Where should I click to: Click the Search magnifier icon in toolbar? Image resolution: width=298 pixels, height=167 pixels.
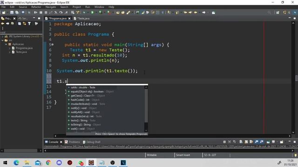point(269,13)
